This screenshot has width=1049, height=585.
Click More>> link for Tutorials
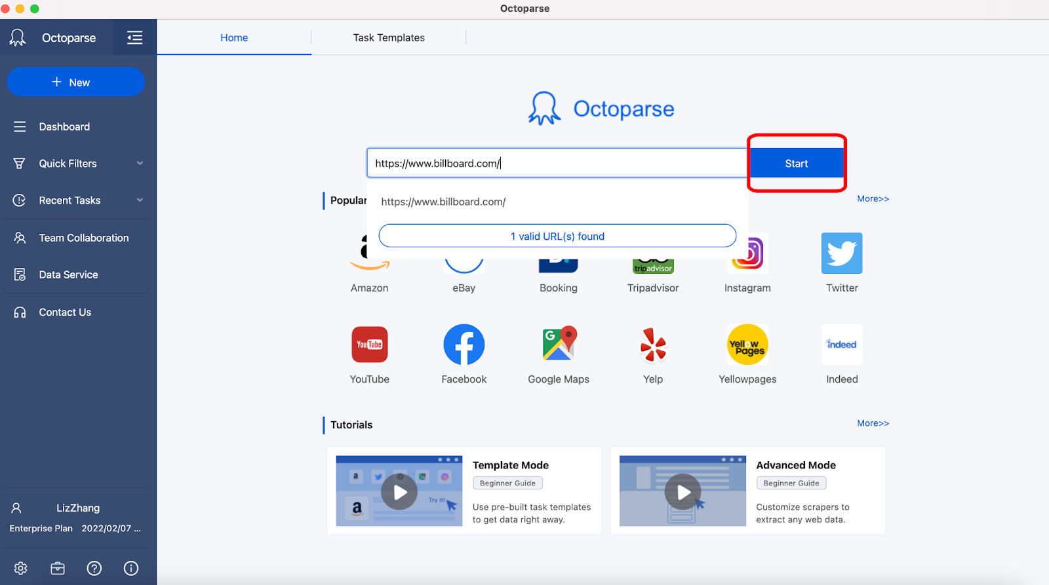click(873, 423)
